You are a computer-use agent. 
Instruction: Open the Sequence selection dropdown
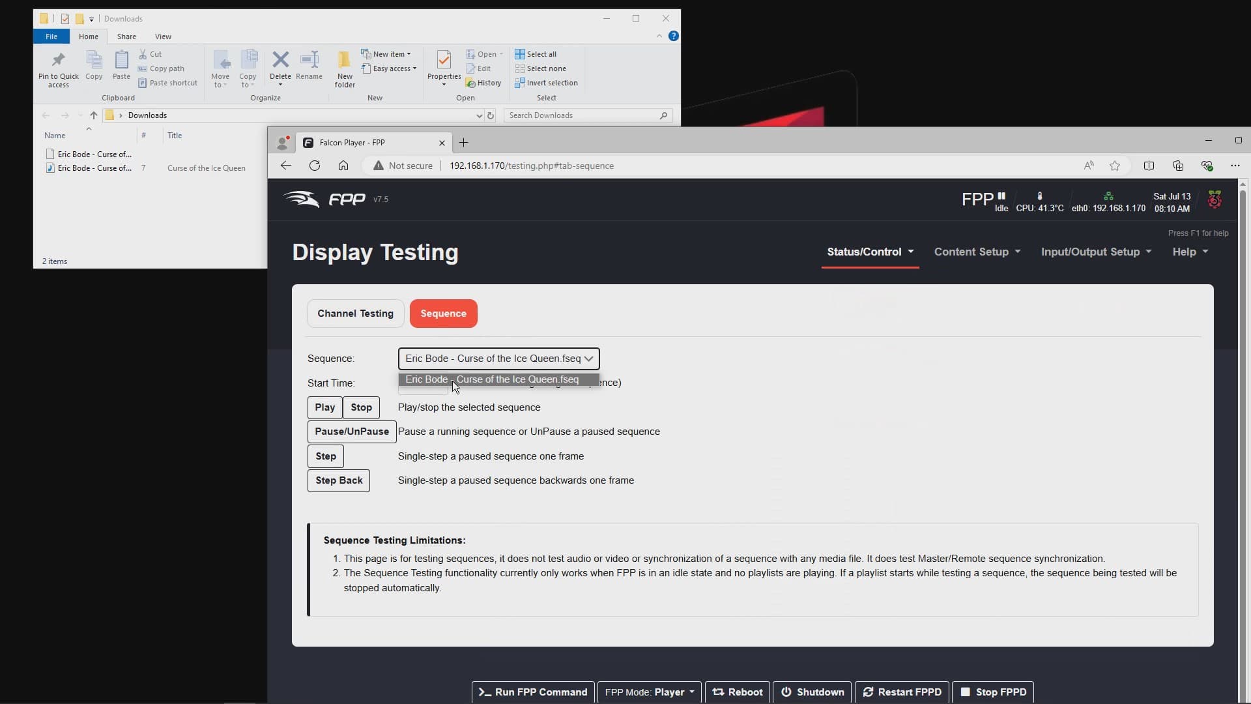pos(498,359)
